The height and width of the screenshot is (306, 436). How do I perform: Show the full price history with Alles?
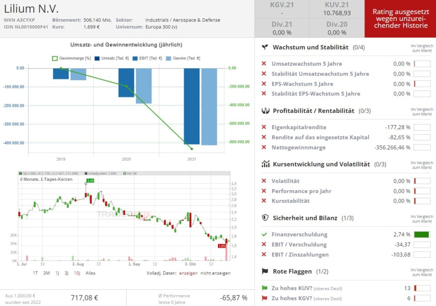coord(90,273)
